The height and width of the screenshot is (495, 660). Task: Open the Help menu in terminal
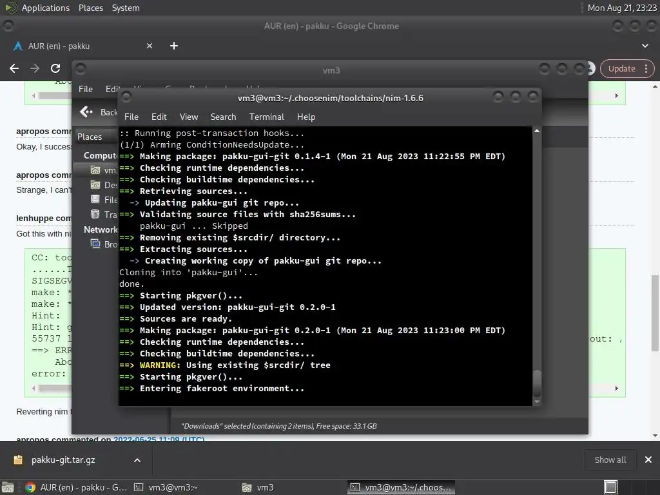(306, 117)
